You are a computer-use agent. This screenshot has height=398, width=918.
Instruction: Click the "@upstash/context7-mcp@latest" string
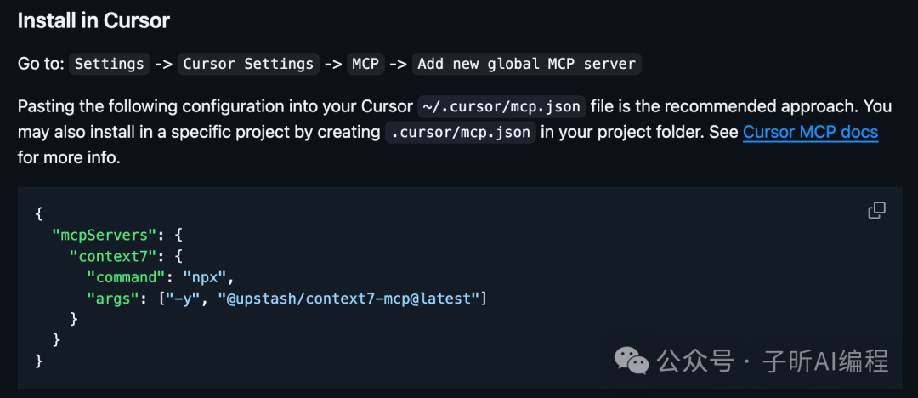click(351, 297)
